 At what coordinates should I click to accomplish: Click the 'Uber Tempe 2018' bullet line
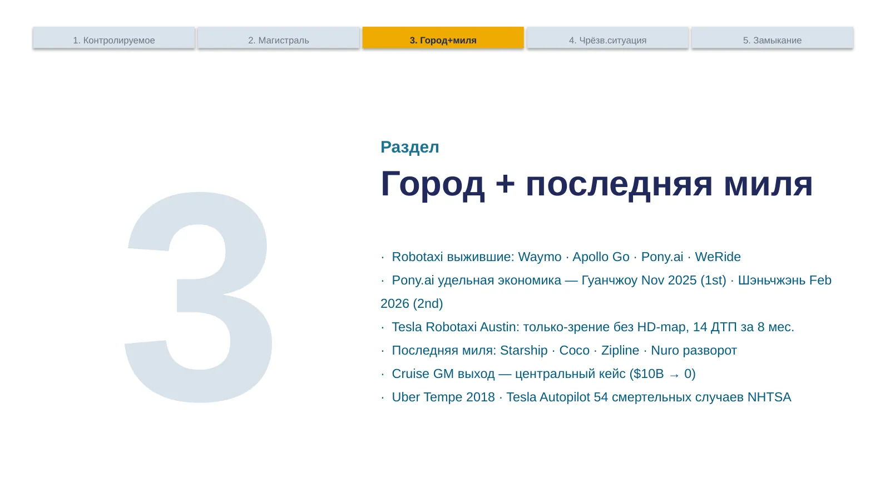point(586,397)
